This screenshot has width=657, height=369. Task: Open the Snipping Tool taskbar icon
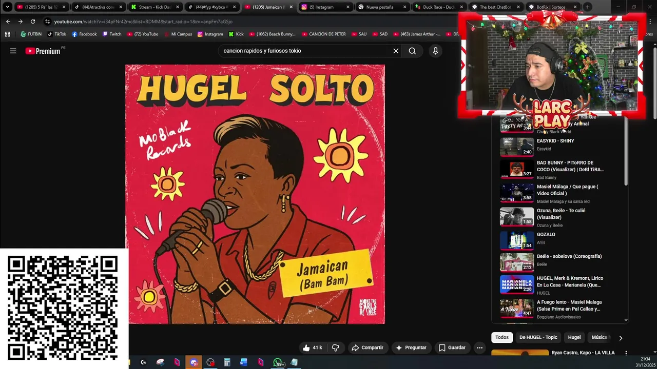point(160,362)
